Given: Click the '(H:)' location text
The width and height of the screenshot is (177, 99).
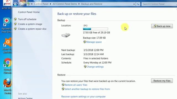Looking at the screenshot, I should (x=85, y=26).
